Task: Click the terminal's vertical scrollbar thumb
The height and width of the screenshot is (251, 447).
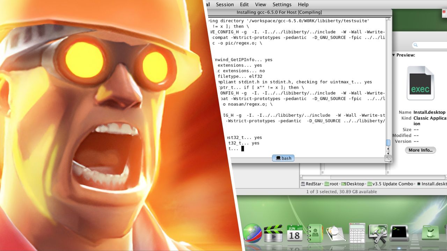Action: click(x=388, y=143)
